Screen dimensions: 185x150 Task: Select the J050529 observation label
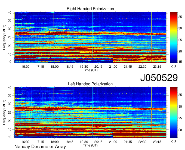pyautogui.click(x=159, y=77)
